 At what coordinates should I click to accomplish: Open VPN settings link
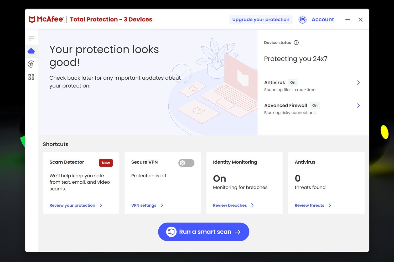[144, 205]
